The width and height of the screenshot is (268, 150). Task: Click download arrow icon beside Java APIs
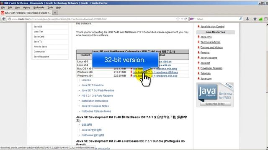click(198, 37)
